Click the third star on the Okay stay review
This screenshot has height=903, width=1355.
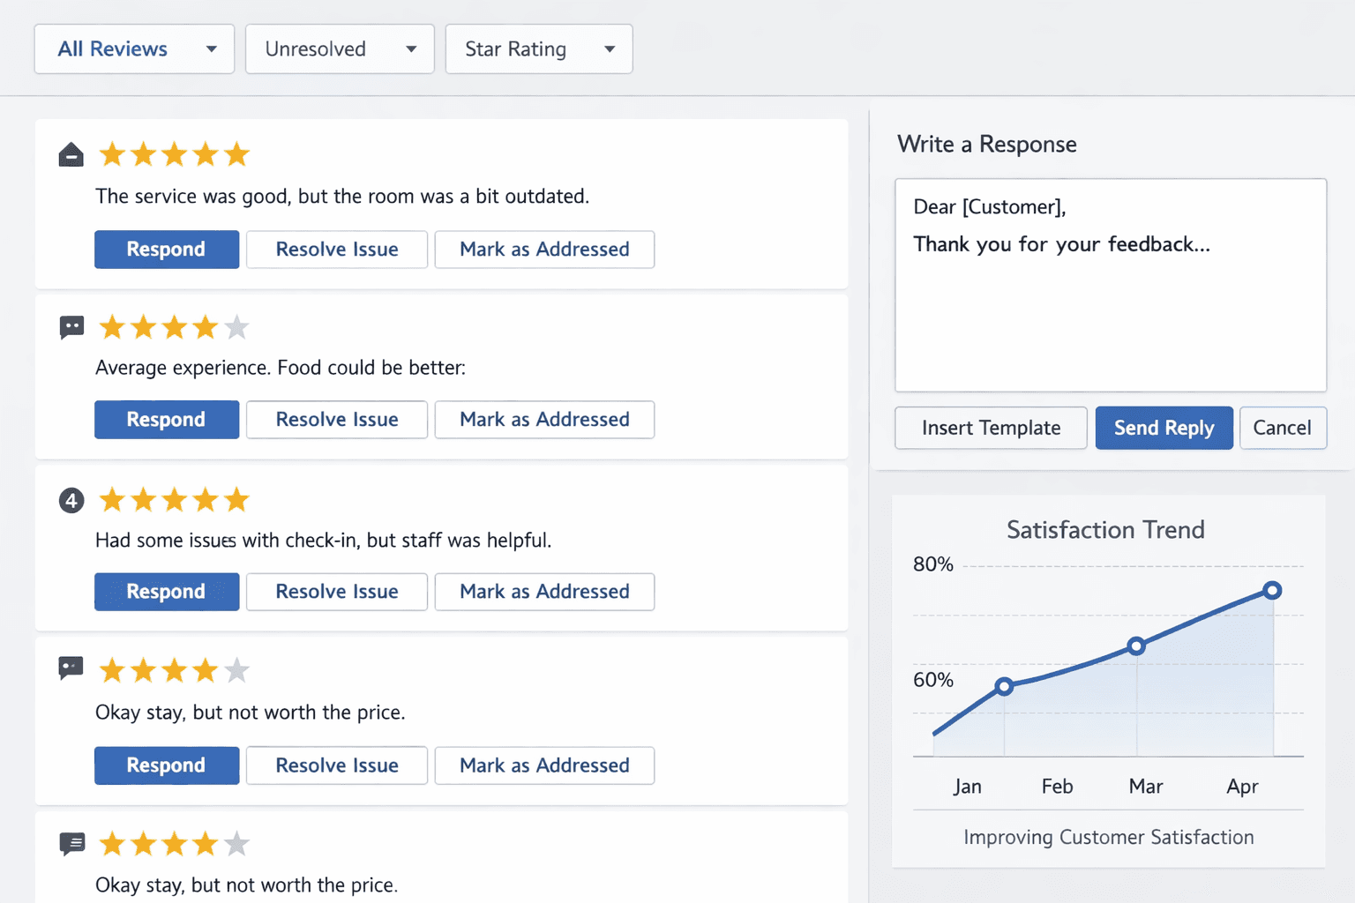pyautogui.click(x=175, y=670)
